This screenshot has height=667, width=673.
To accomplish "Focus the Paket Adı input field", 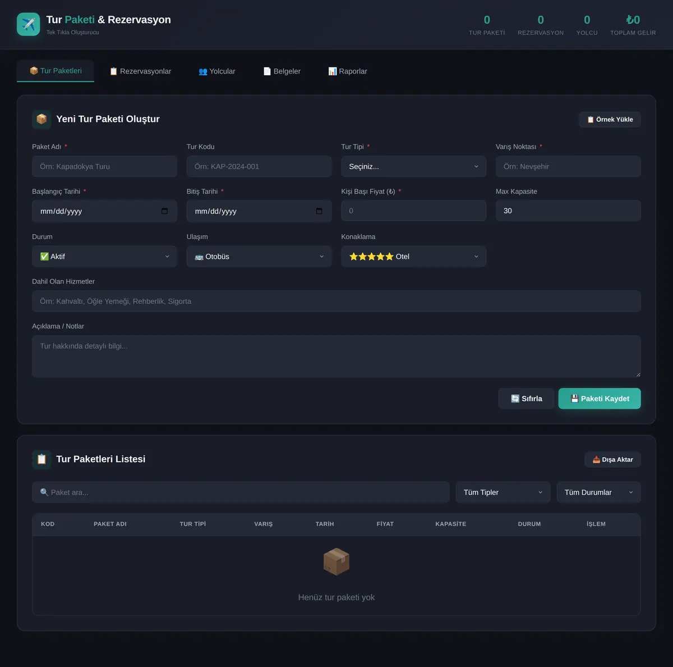I will point(104,167).
